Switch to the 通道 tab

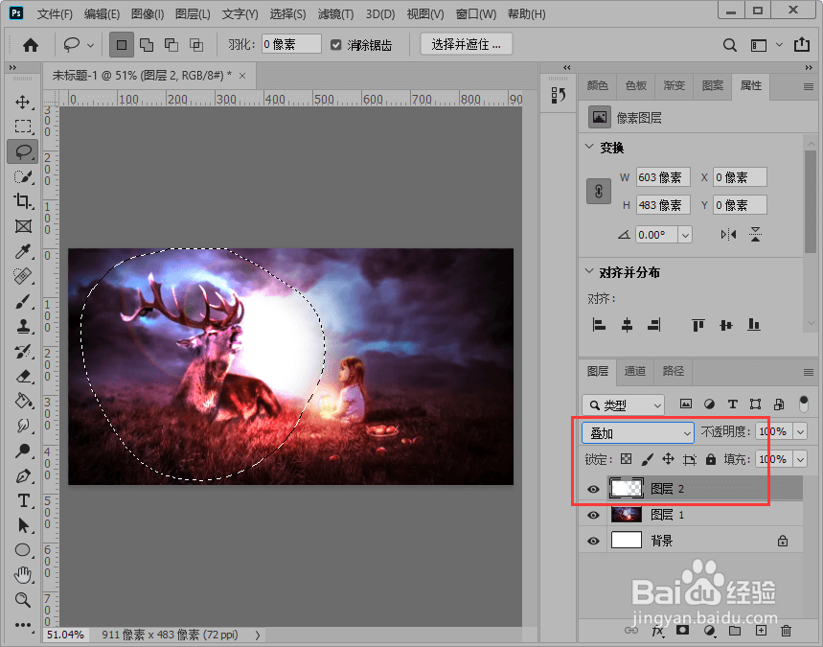tap(635, 371)
